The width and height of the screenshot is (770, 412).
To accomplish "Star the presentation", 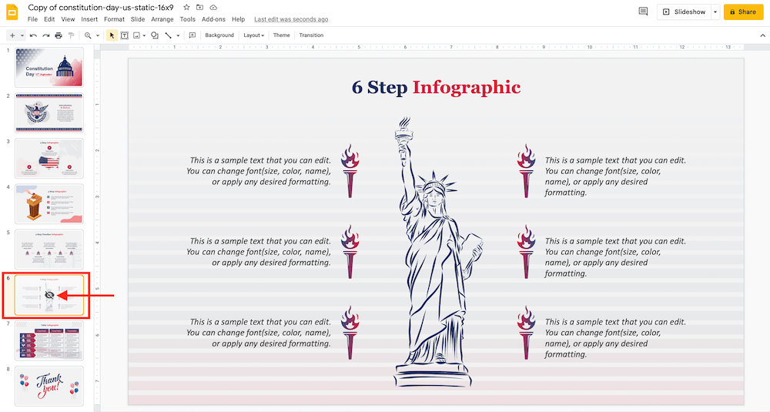I will (x=186, y=8).
